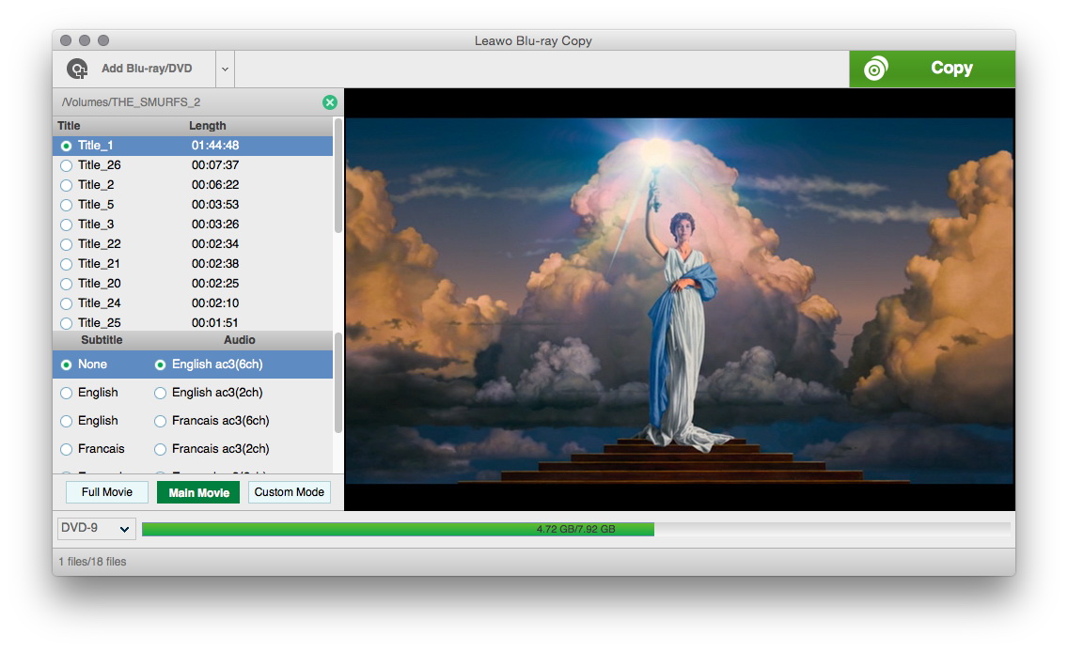The image size is (1068, 651).
Task: Click the 00:02:10 length value
Action: 214,303
